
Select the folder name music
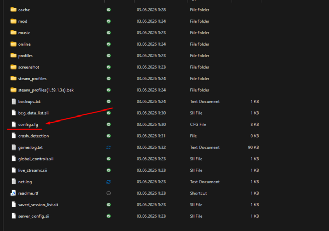(24, 33)
